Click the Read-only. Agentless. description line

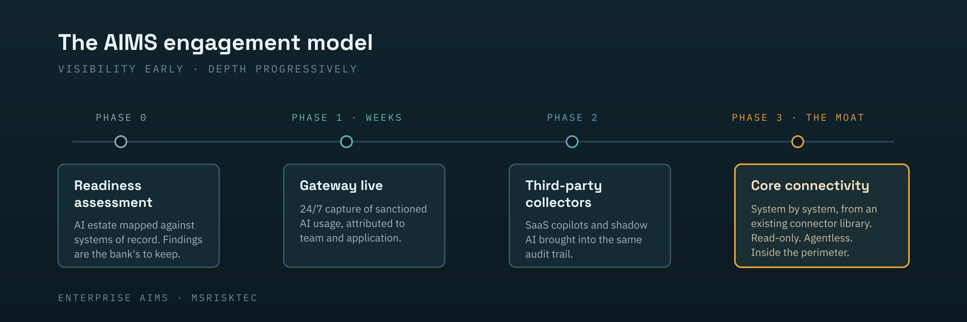[802, 238]
